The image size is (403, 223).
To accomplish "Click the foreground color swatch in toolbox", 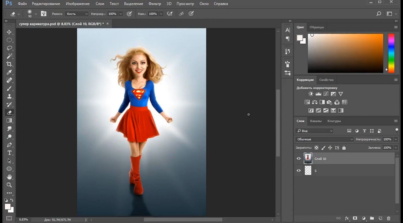I will (8, 207).
